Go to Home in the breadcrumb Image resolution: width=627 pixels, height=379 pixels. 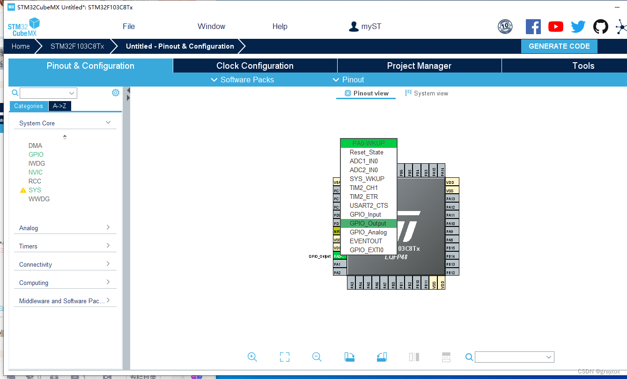[21, 46]
